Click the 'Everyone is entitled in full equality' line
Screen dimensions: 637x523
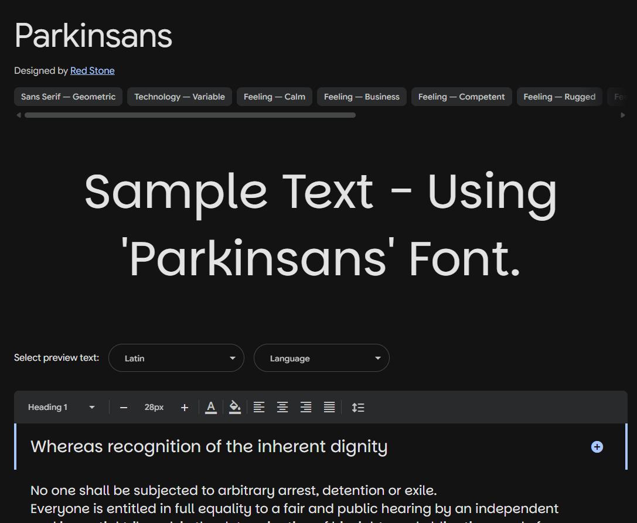pyautogui.click(x=295, y=509)
